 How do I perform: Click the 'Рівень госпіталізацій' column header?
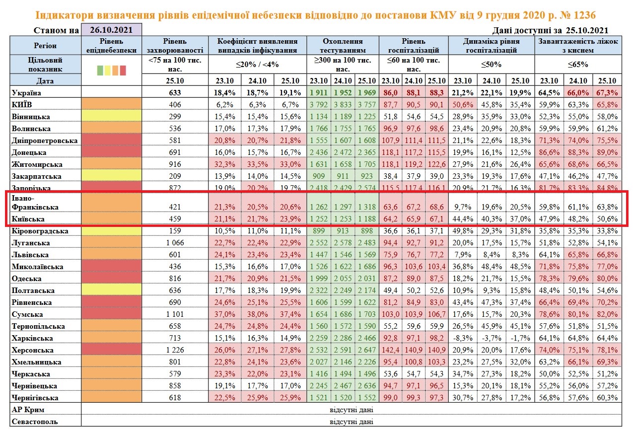pos(414,46)
